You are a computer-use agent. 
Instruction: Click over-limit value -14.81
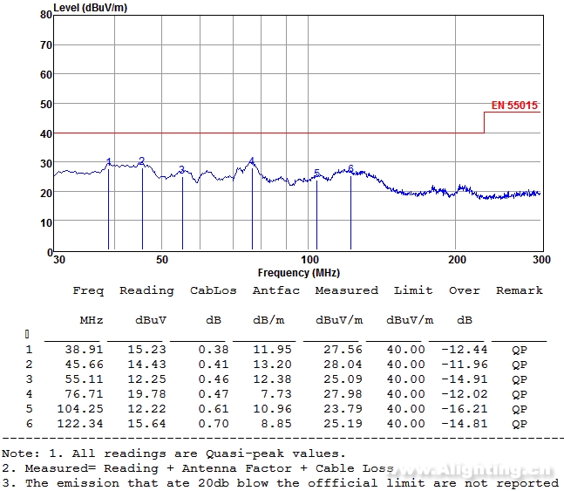pos(465,424)
